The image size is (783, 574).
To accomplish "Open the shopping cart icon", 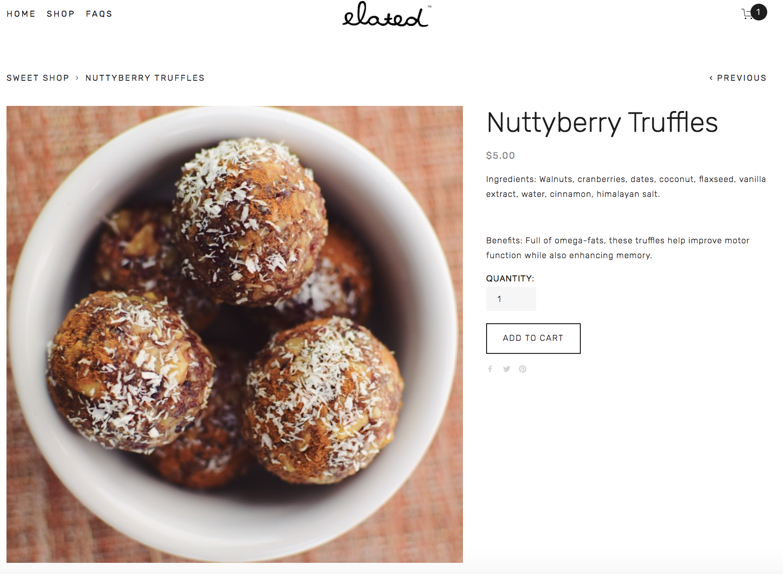I will click(746, 14).
